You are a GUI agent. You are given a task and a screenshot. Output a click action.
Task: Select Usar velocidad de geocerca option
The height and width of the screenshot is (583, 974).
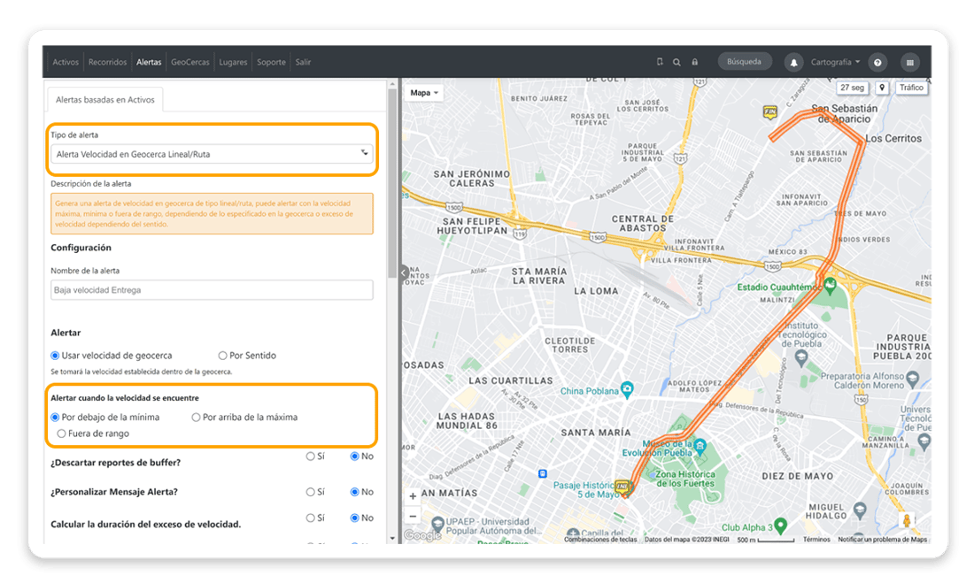(55, 356)
